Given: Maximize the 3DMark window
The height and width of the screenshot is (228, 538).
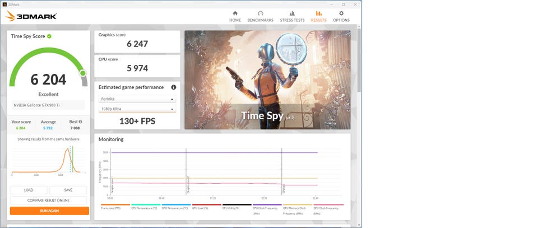Looking at the screenshot, I should (x=343, y=4).
